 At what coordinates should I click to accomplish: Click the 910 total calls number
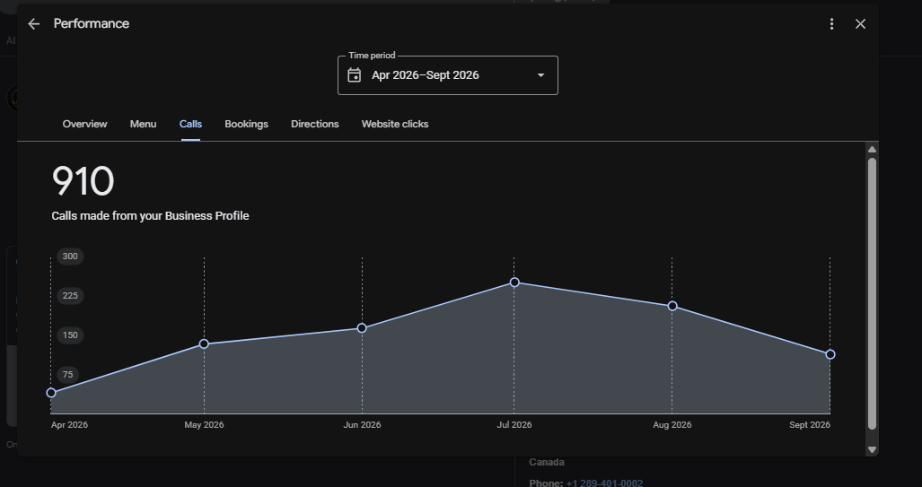point(83,181)
